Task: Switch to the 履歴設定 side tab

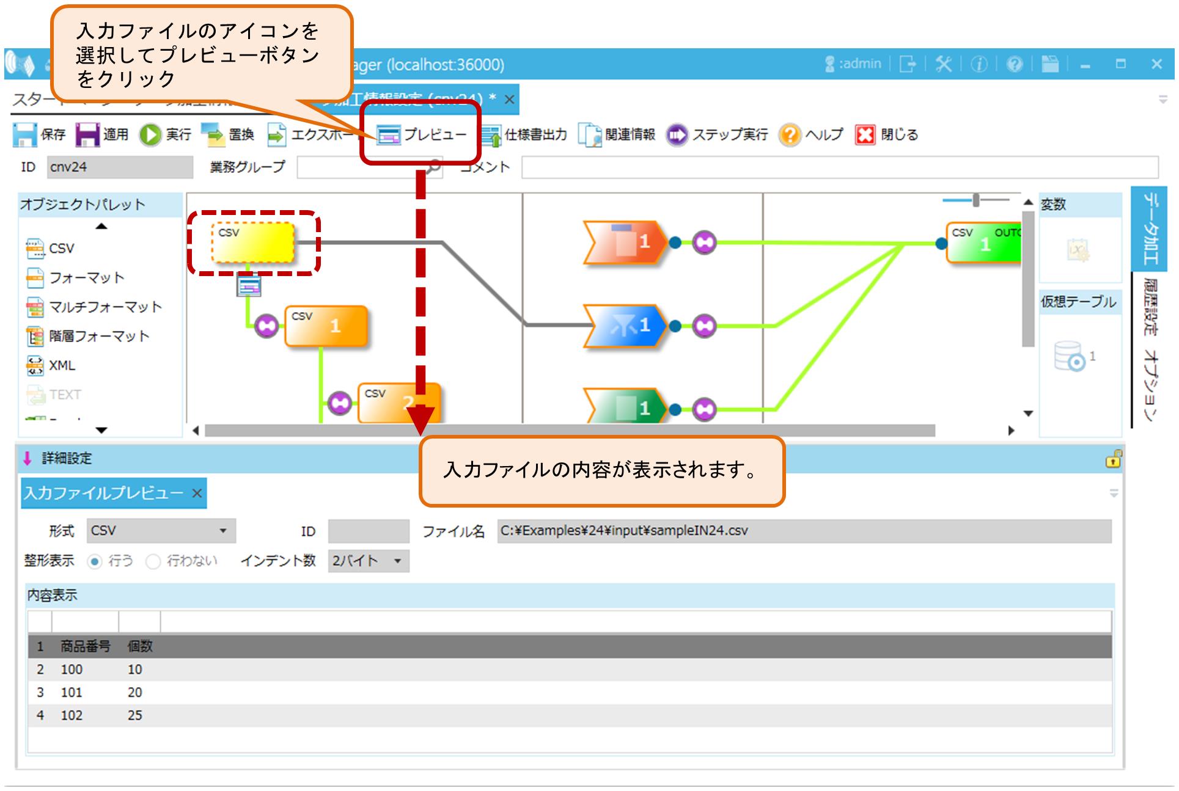Action: click(1150, 307)
